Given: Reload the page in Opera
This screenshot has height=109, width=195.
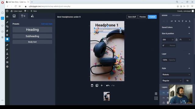Looking at the screenshot, I should pos(16,6).
